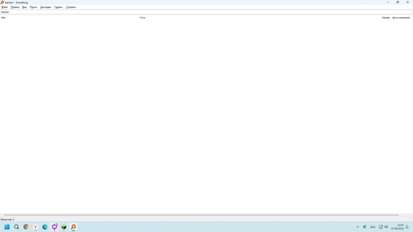Launch Yandex Browser from the taskbar

(35, 227)
